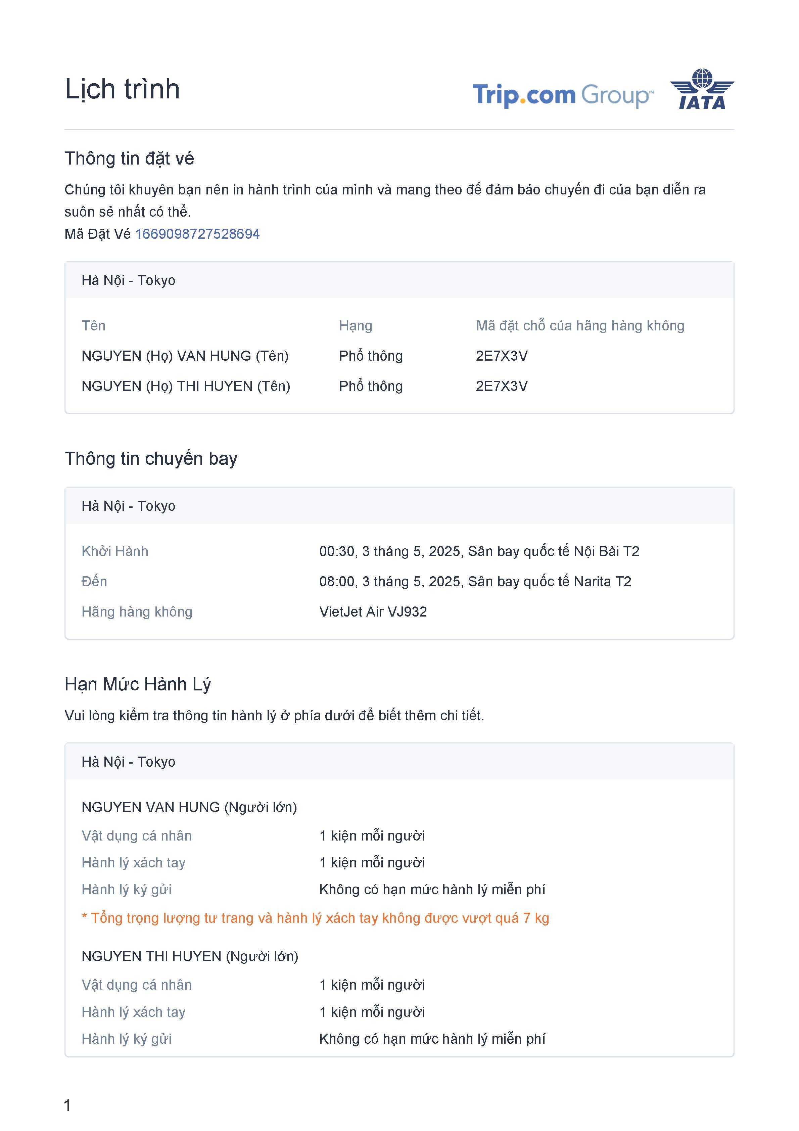Click the "Thông tin chuyến bay" heading
Viewport: 799px width, 1131px height.
point(151,459)
